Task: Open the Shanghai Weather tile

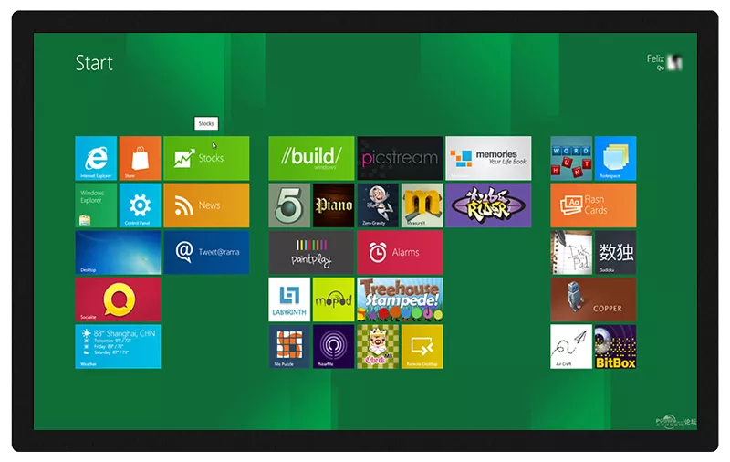Action: [118, 347]
